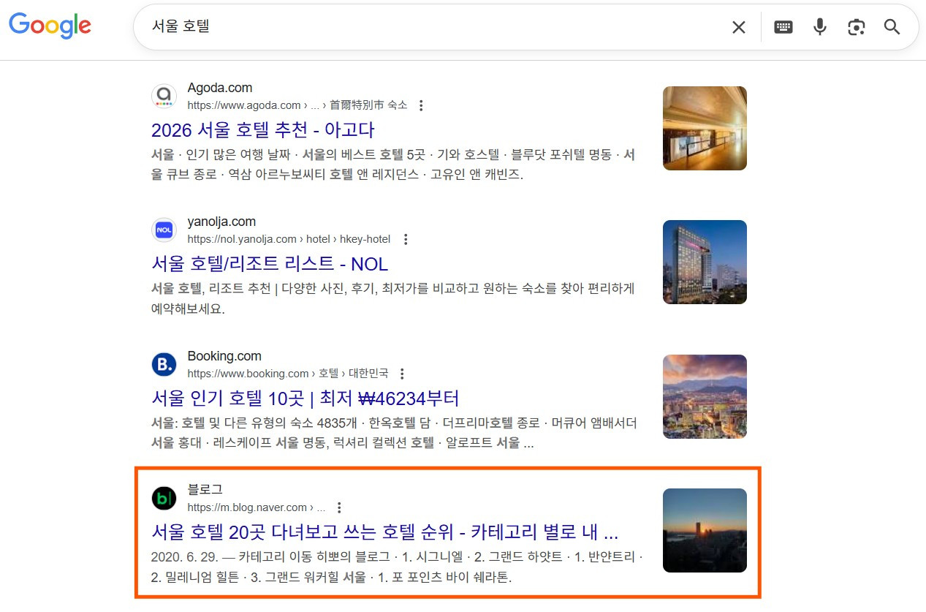This screenshot has height=612, width=926.
Task: Open the on-screen keyboard input tool
Action: (783, 27)
